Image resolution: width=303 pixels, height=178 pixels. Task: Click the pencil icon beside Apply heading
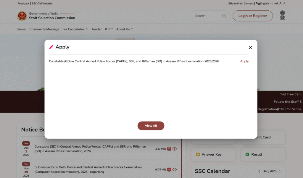51,47
